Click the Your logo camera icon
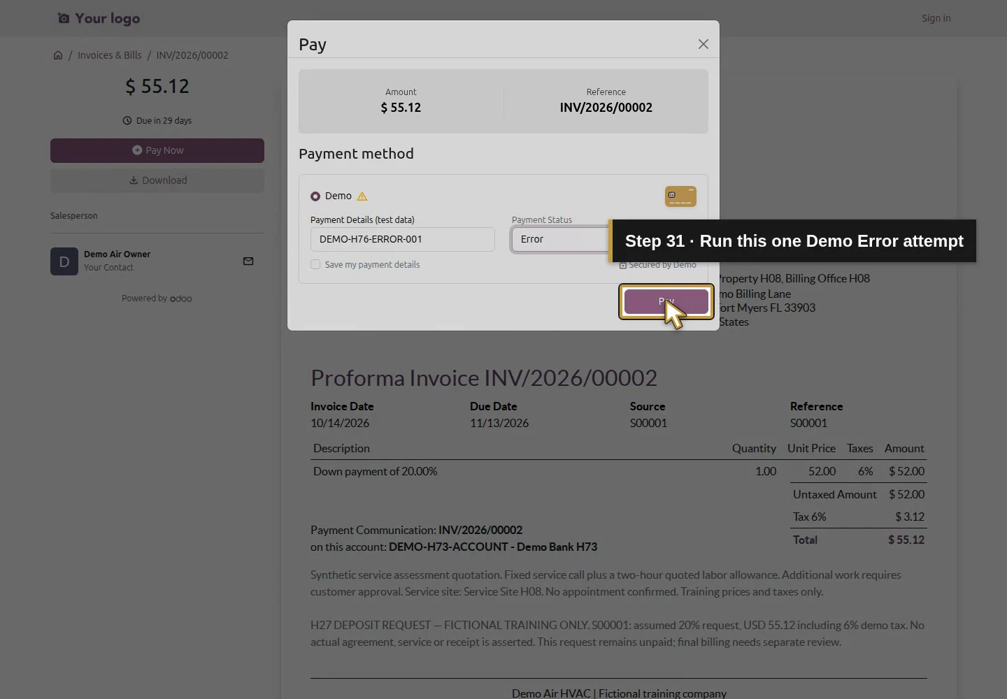The height and width of the screenshot is (699, 1007). point(64,18)
